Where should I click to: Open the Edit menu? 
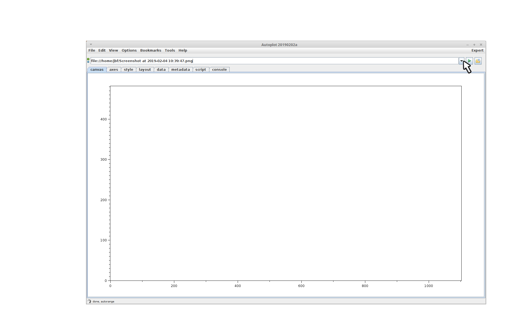102,50
